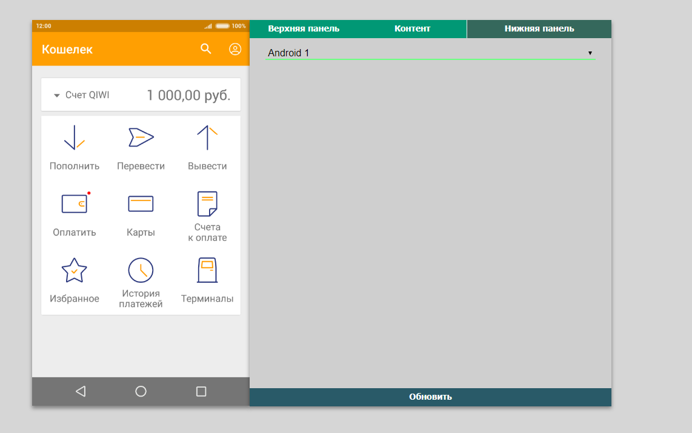Tap the signal strength icon in status bar
This screenshot has width=692, height=433.
tap(208, 26)
